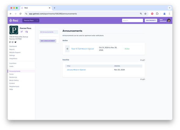Screen dimensions: 180x130
Task: Click the Oct 31, 2024 to Nov 30 date text
Action: (108, 49)
